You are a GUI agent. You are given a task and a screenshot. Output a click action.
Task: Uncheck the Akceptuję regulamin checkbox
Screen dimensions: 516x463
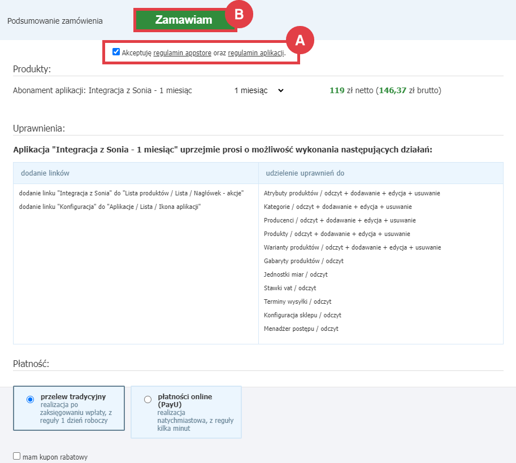[x=116, y=52]
